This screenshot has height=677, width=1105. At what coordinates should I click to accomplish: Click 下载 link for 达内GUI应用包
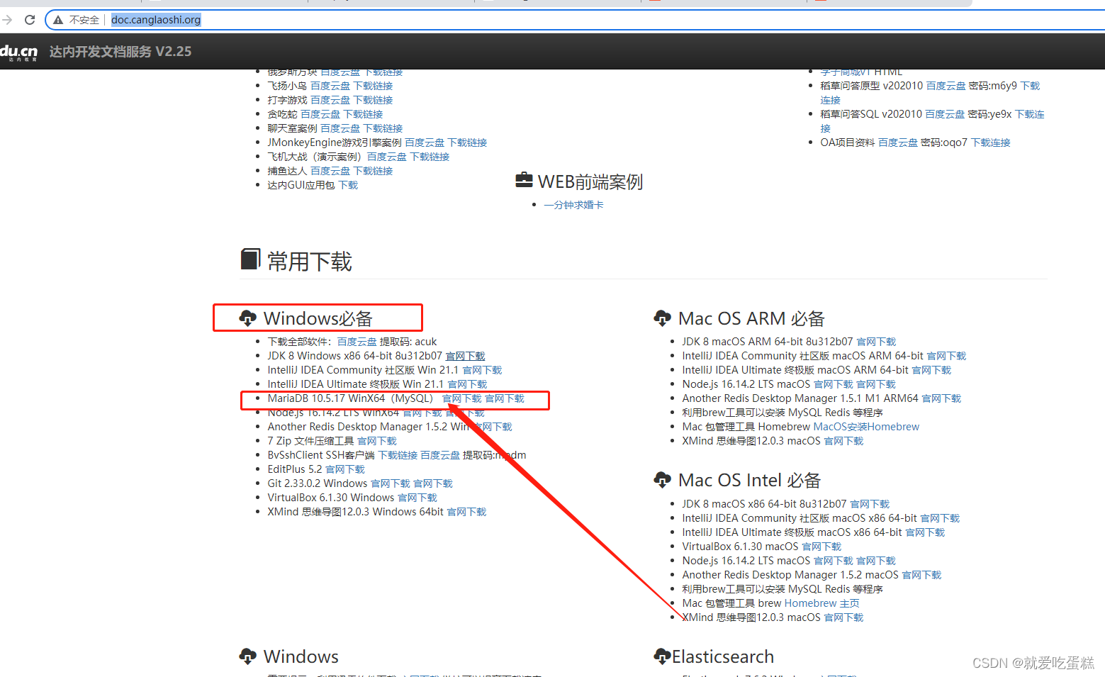point(348,185)
